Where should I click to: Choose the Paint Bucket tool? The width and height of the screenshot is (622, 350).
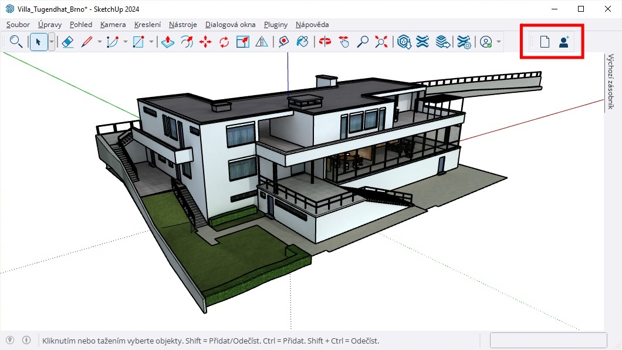[302, 42]
